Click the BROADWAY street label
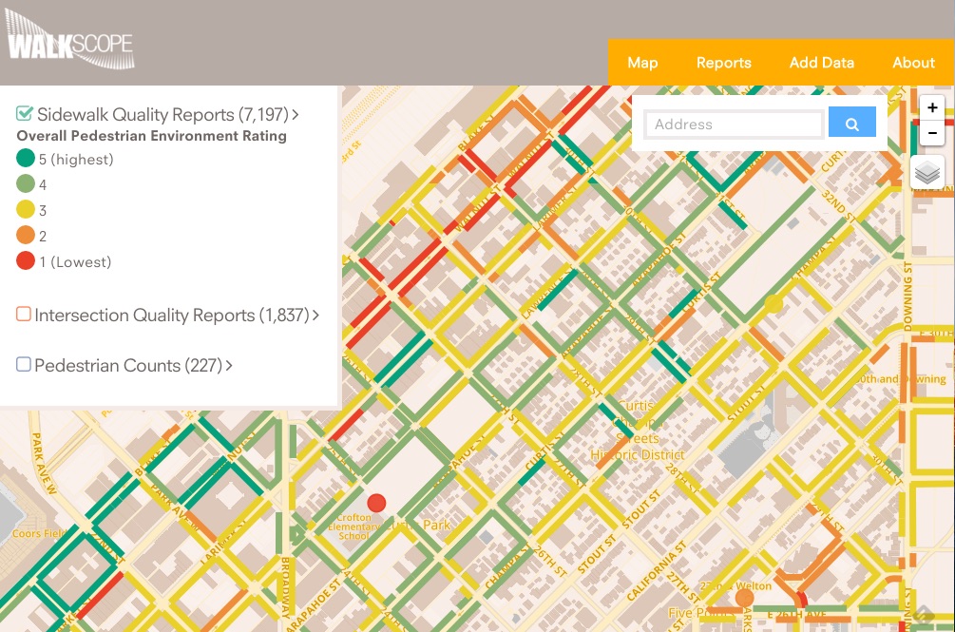955x632 pixels. click(284, 586)
